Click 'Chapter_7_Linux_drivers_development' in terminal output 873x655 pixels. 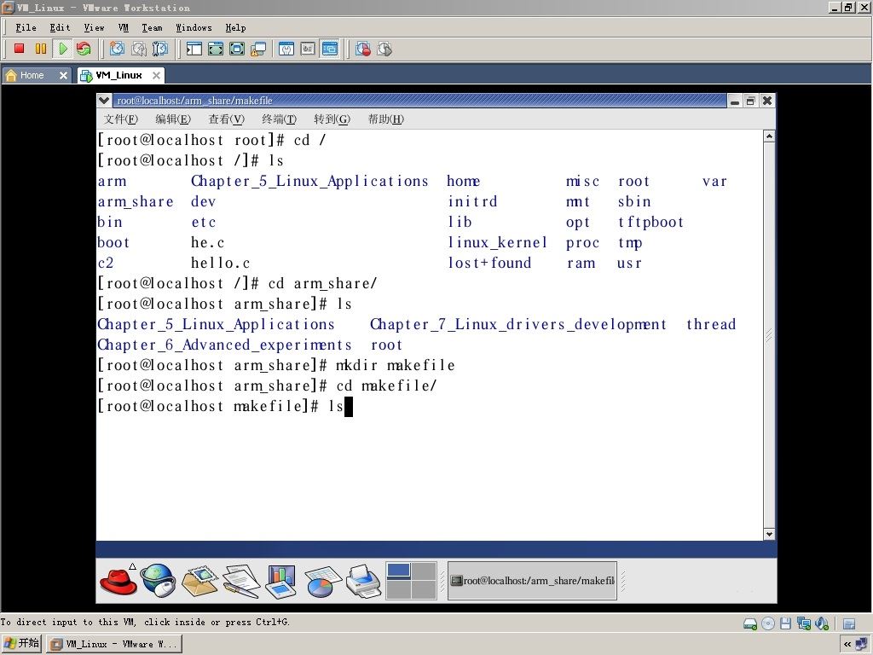click(518, 325)
